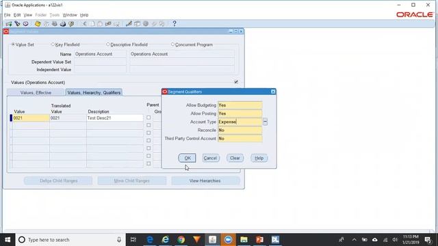The width and height of the screenshot is (438, 246).
Task: Open the Windows notification center
Action: pyautogui.click(x=428, y=240)
